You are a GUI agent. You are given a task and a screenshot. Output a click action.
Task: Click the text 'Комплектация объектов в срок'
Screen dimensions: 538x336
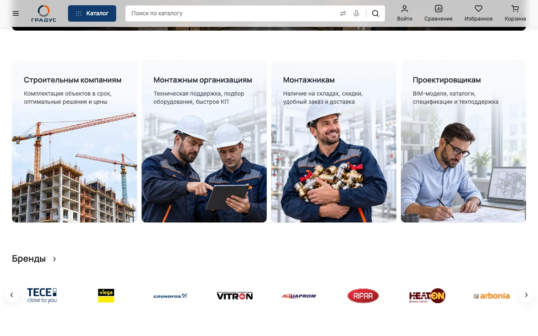68,94
